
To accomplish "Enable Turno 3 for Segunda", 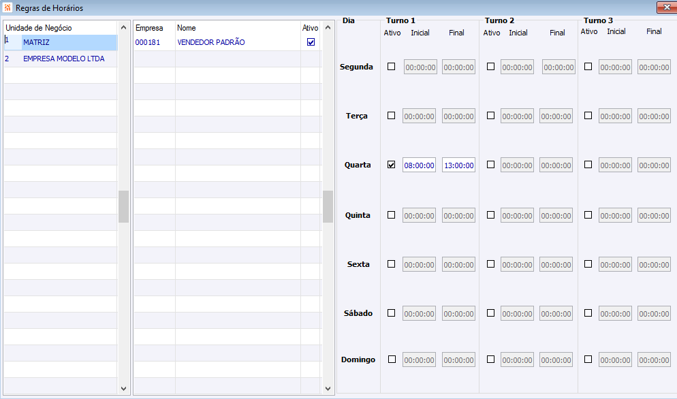I will 588,67.
